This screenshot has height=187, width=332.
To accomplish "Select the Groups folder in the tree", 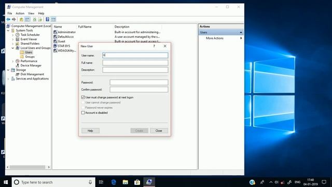I will click(x=30, y=57).
